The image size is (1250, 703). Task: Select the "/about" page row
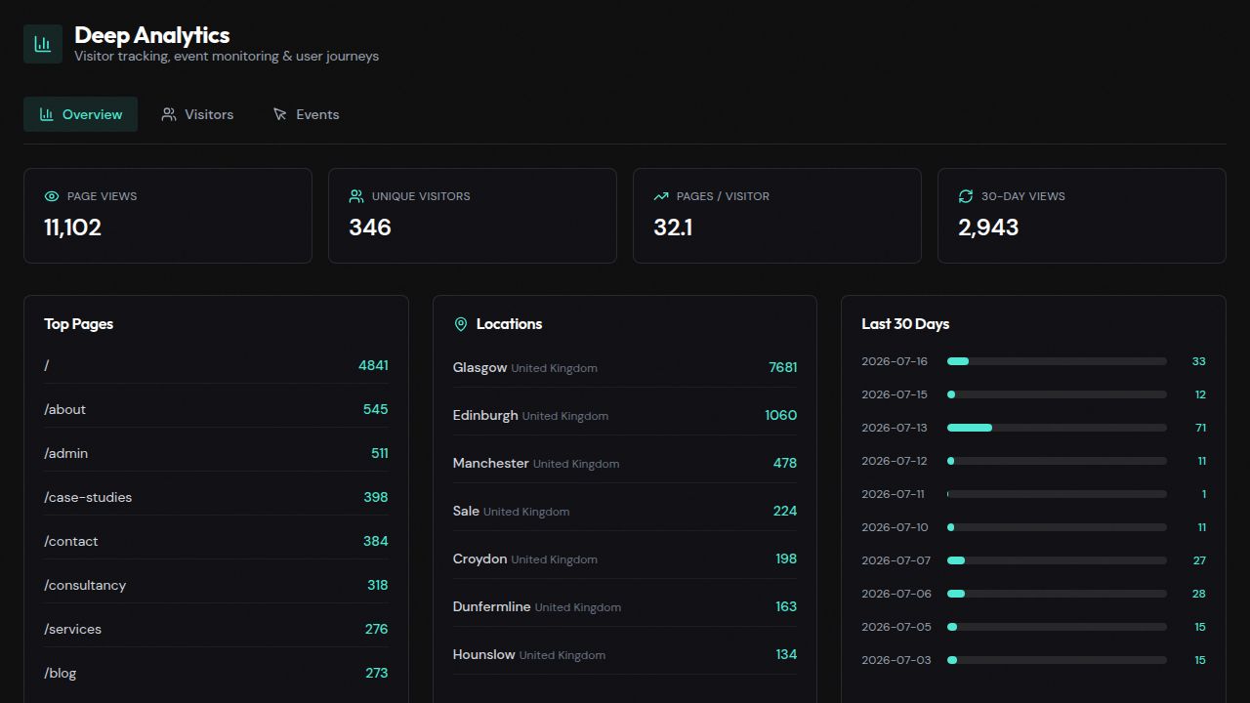[x=216, y=409]
